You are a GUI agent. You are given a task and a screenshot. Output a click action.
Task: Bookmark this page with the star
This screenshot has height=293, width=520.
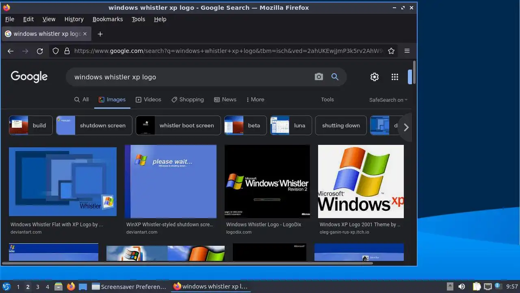[391, 51]
